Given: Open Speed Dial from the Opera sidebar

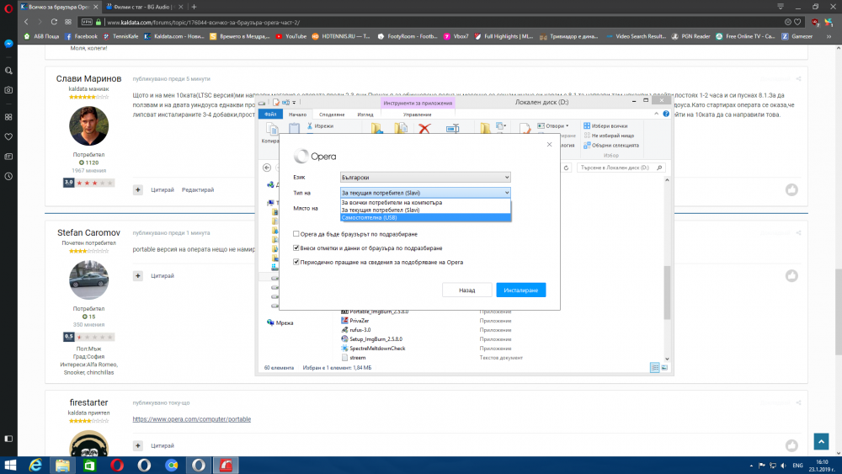Looking at the screenshot, I should pos(8,117).
